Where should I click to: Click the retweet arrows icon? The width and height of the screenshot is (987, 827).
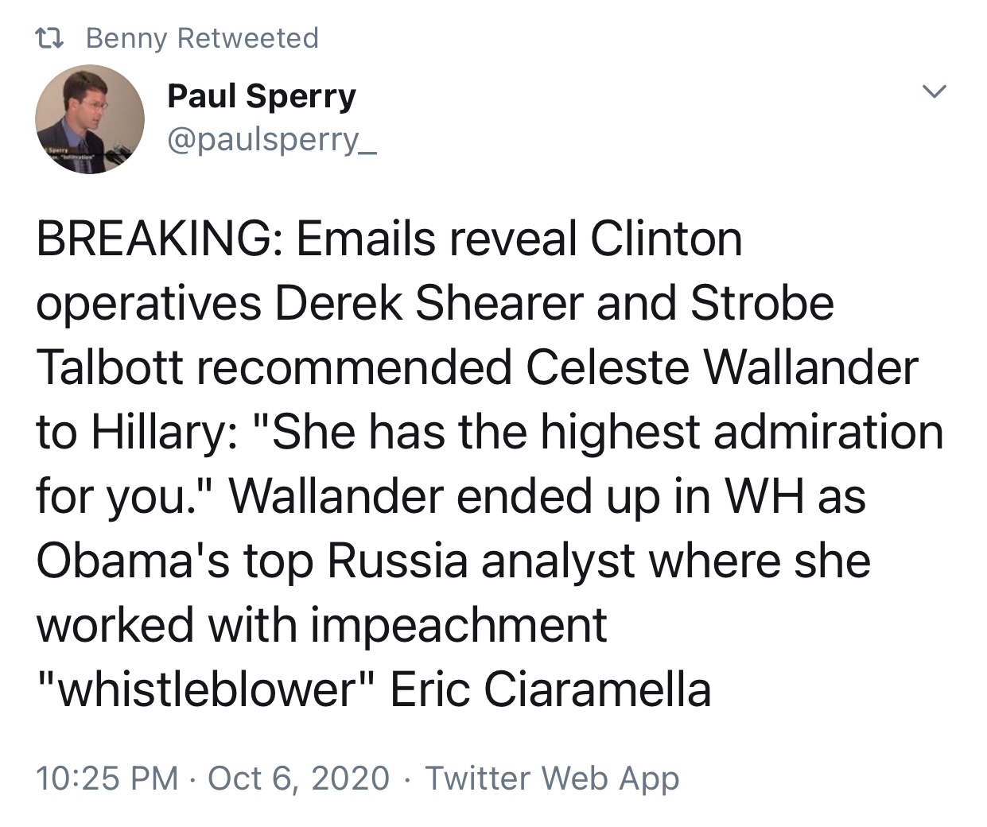point(53,38)
